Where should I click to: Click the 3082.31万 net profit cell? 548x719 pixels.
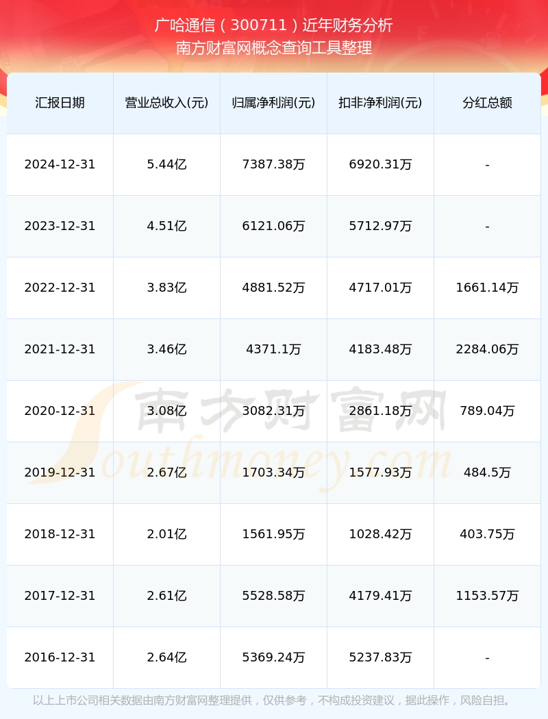point(273,411)
